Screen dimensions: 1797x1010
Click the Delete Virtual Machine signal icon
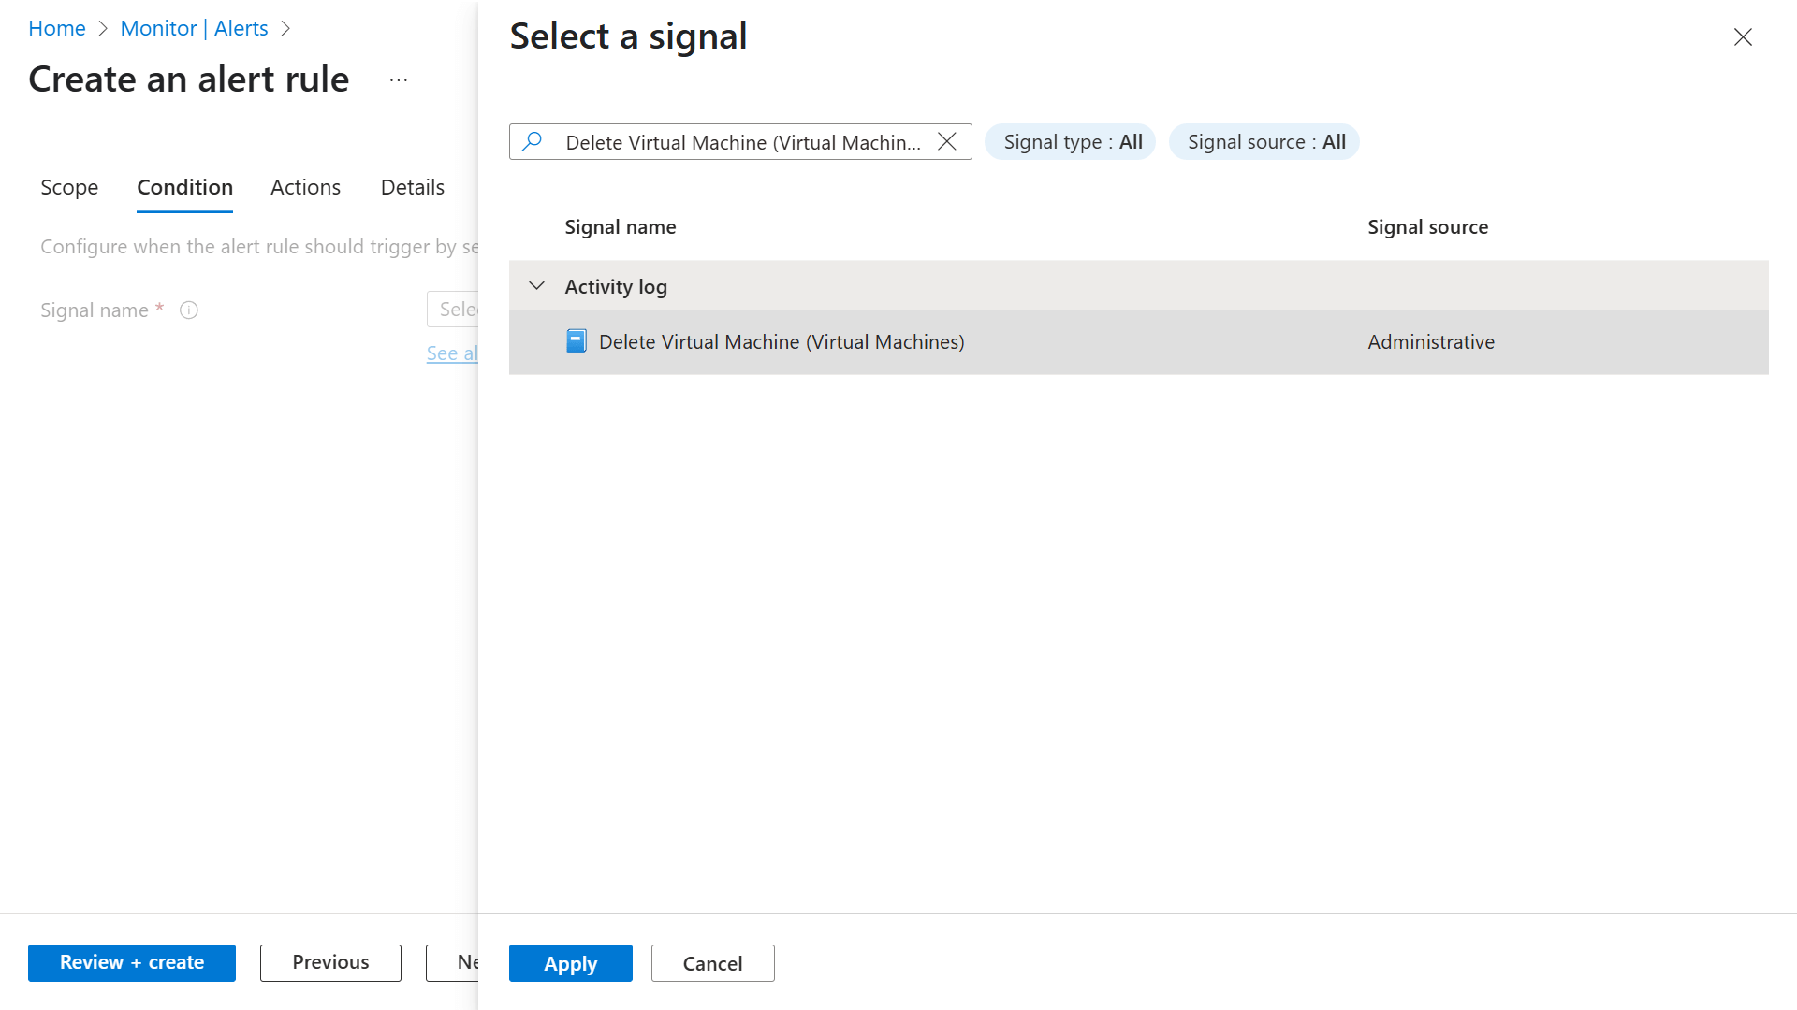tap(577, 341)
